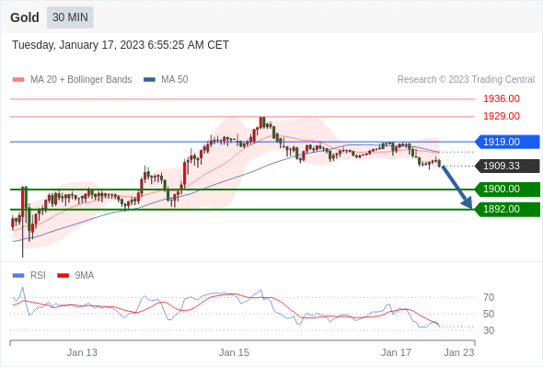Click the RSI legend label

point(38,276)
